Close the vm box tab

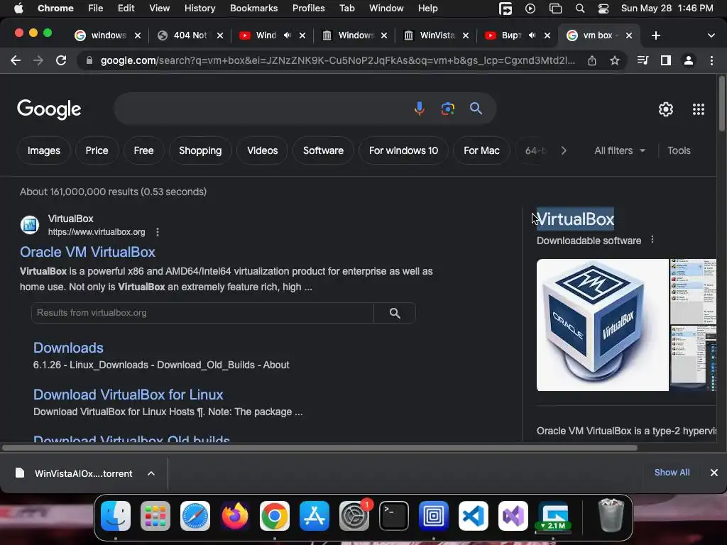(629, 35)
